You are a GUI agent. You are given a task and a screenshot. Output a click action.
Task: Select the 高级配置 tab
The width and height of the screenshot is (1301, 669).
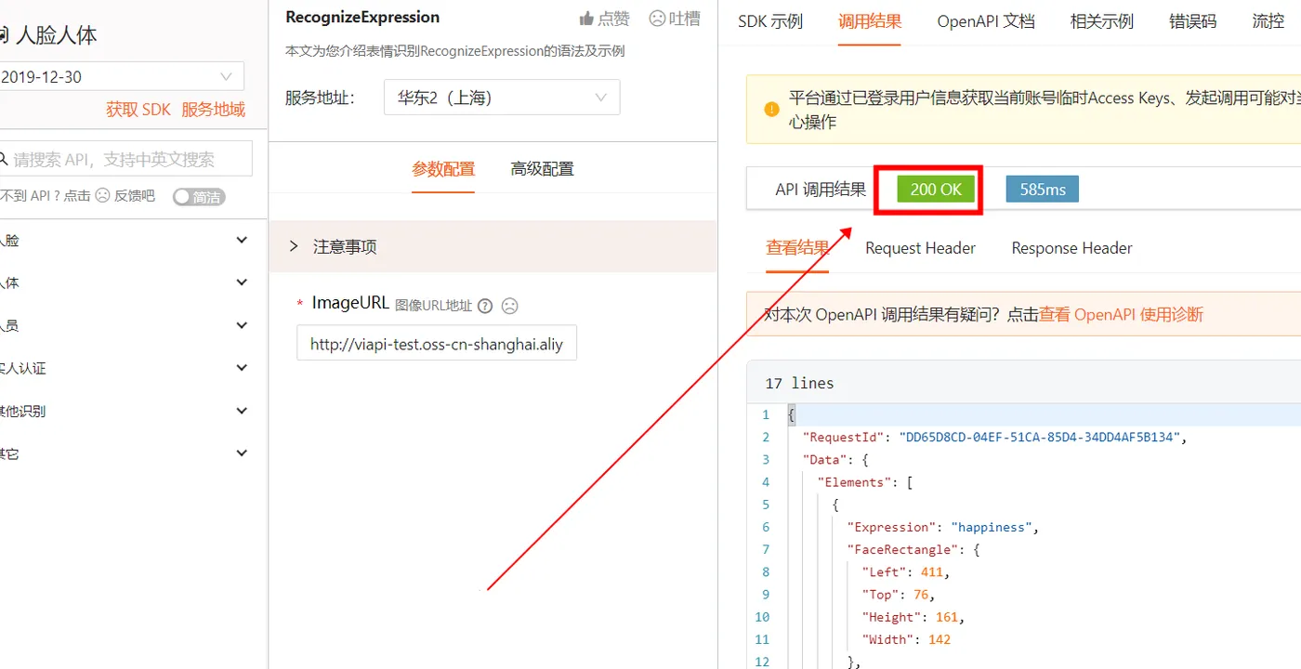pyautogui.click(x=542, y=169)
